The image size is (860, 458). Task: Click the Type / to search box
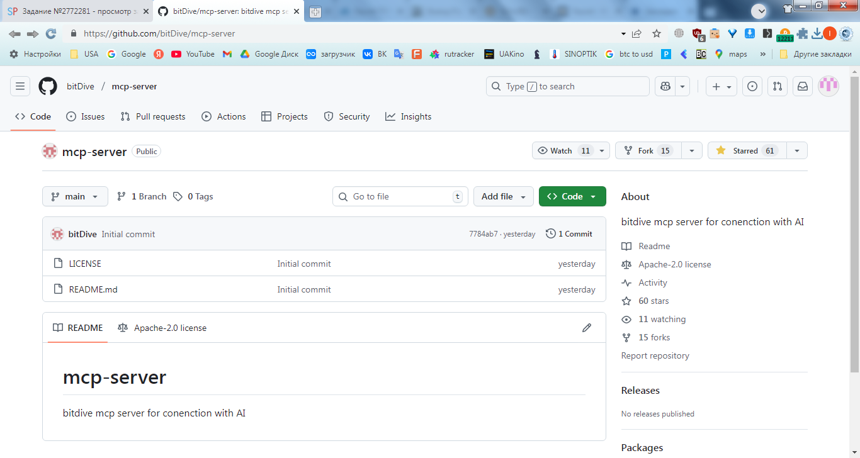tap(568, 86)
